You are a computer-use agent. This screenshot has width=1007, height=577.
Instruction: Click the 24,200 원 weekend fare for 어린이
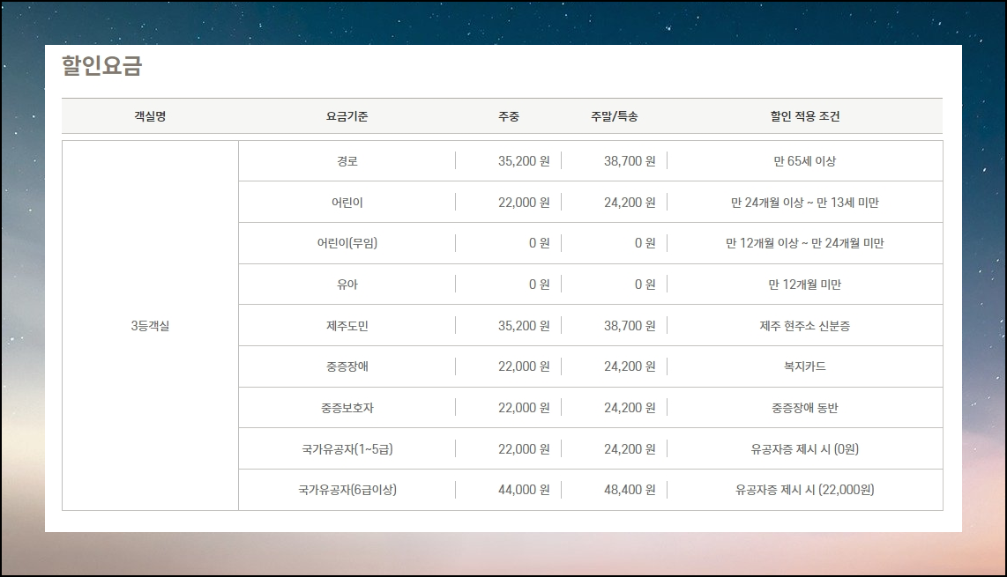pos(630,203)
